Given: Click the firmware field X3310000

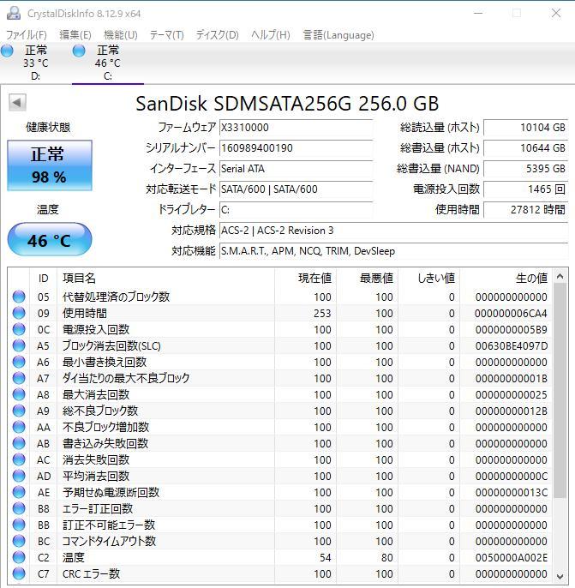Looking at the screenshot, I should [x=296, y=128].
